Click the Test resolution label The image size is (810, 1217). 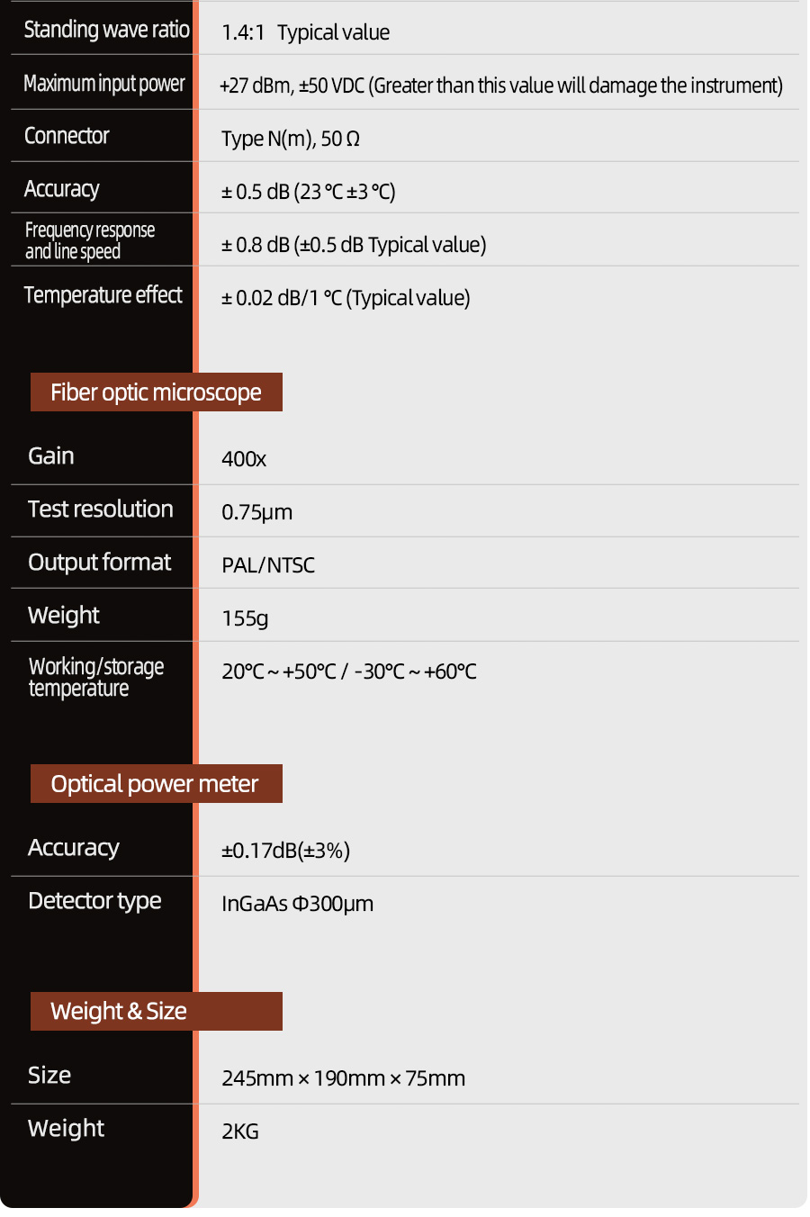101,509
